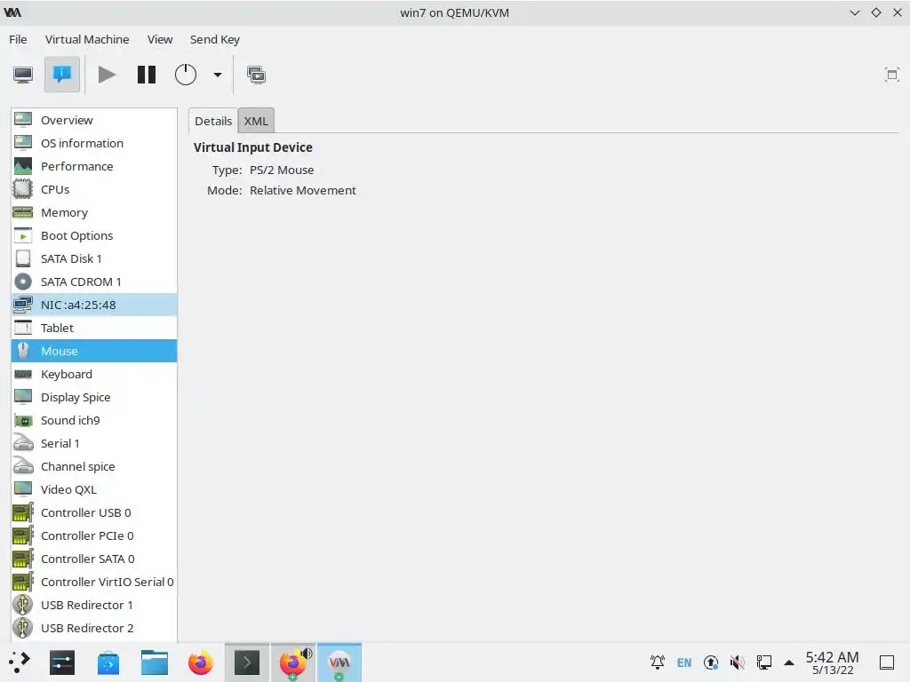Viewport: 910px width, 682px height.
Task: Click the CPUs chip icon
Action: click(x=22, y=189)
